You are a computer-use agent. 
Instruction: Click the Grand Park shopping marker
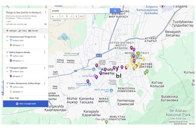click(x=94, y=70)
